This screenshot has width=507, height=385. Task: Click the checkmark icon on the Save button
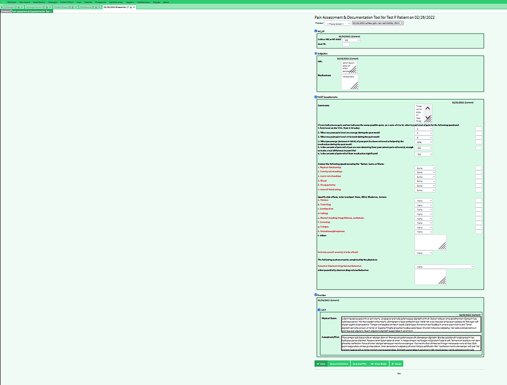coord(318,363)
